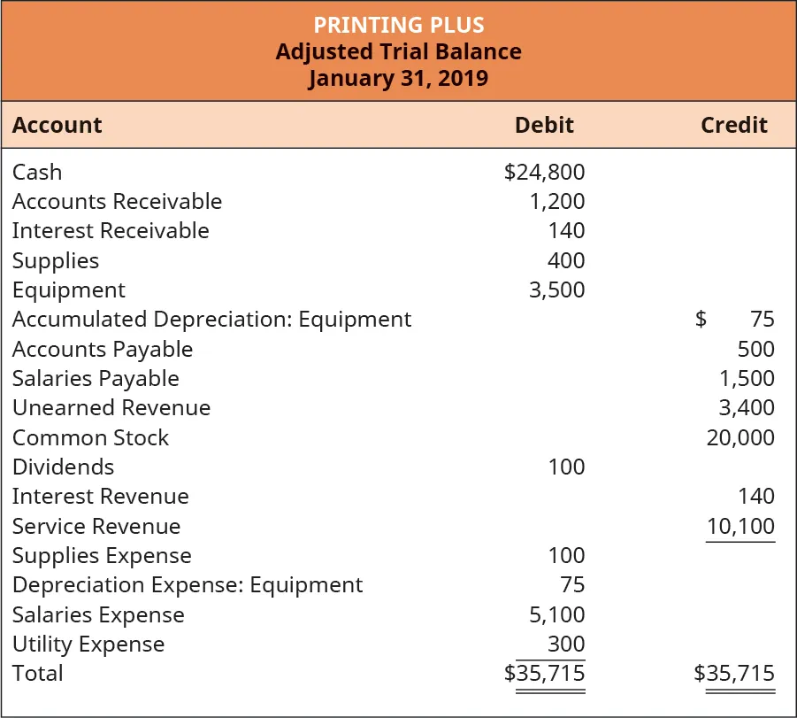Select the Cash account row label

[x=37, y=172]
